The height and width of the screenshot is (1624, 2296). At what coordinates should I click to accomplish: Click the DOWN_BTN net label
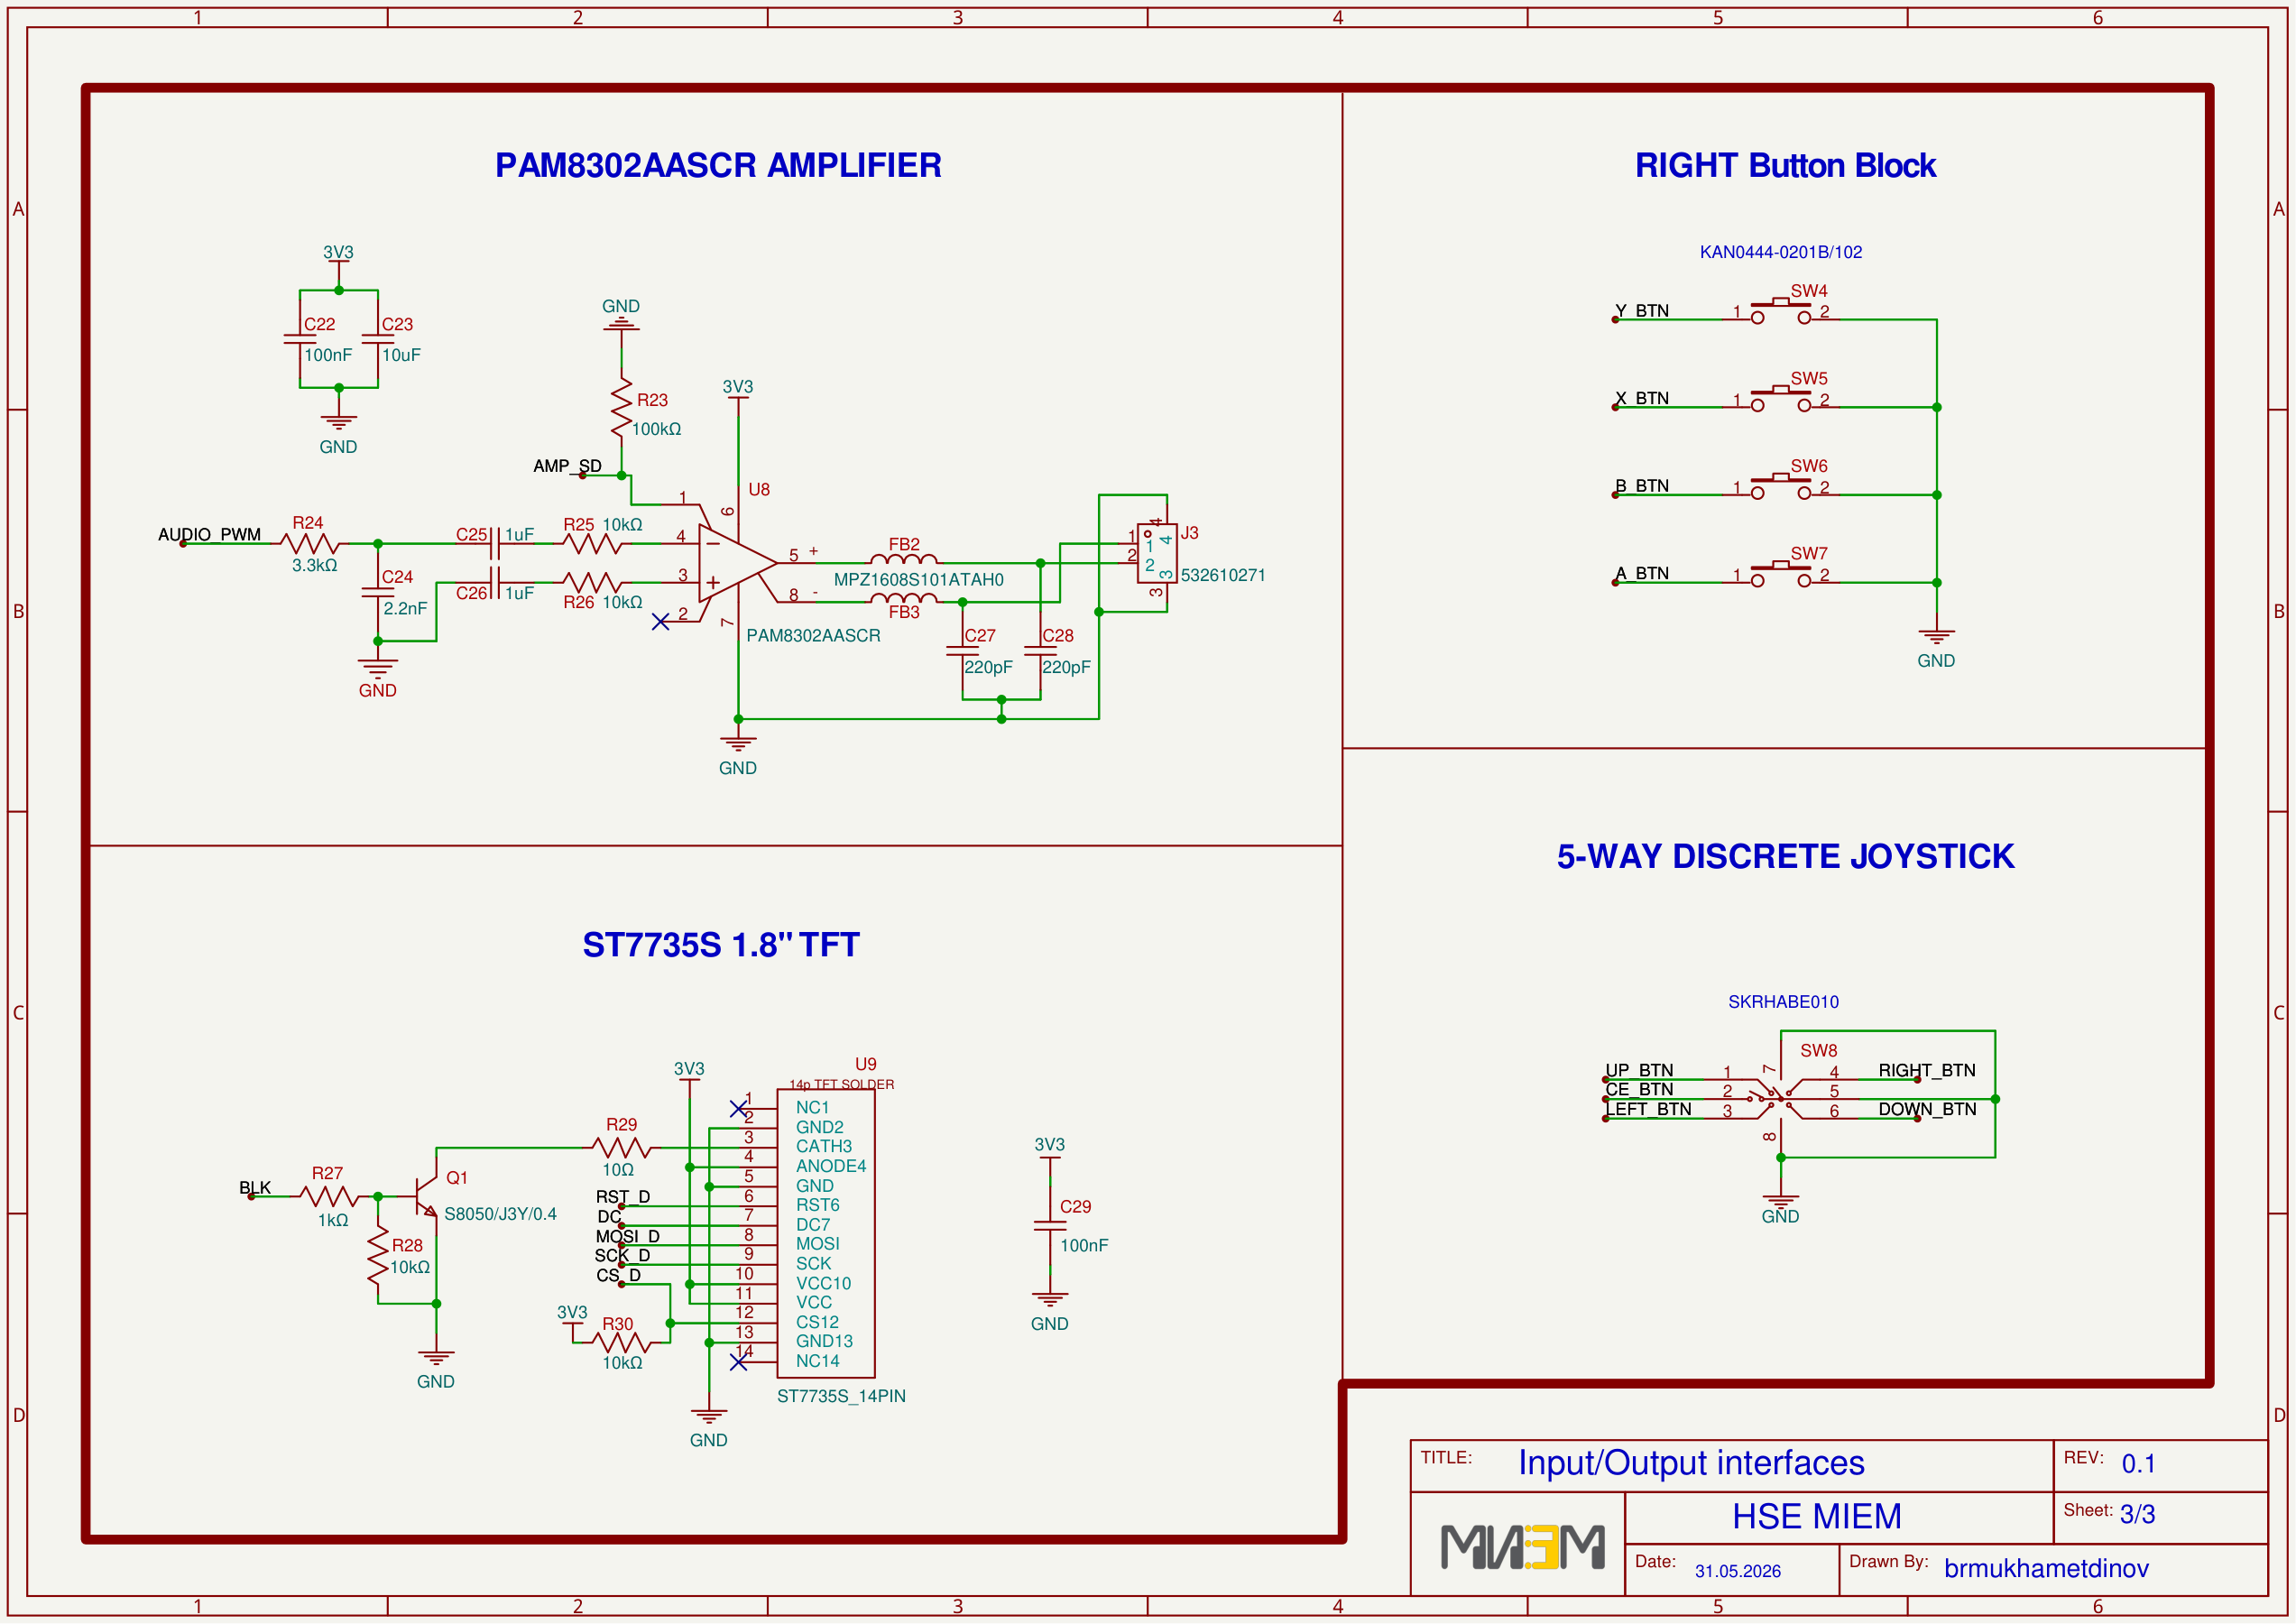click(x=1927, y=1110)
